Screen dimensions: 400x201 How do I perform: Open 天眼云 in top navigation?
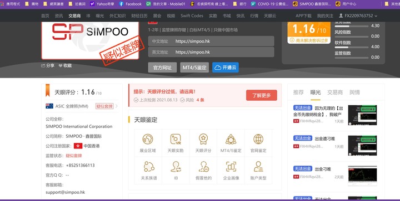tap(270, 16)
